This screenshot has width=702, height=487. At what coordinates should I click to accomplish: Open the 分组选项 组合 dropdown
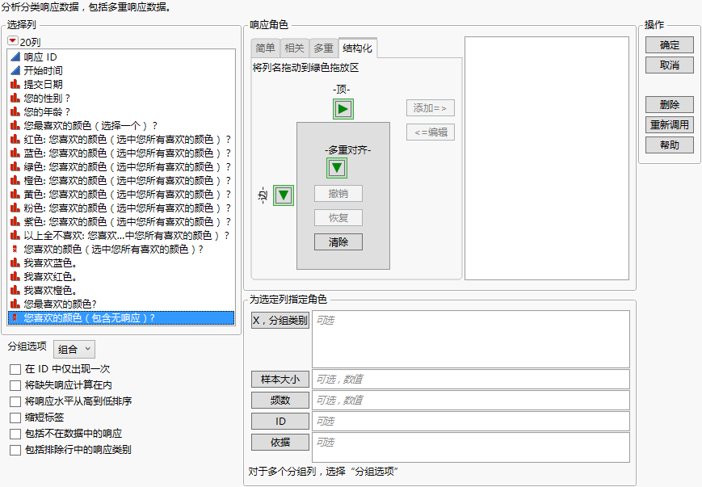pos(74,349)
